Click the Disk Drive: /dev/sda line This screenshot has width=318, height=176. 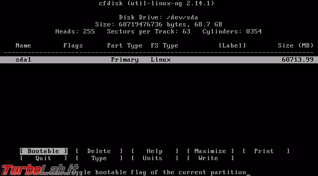click(159, 17)
